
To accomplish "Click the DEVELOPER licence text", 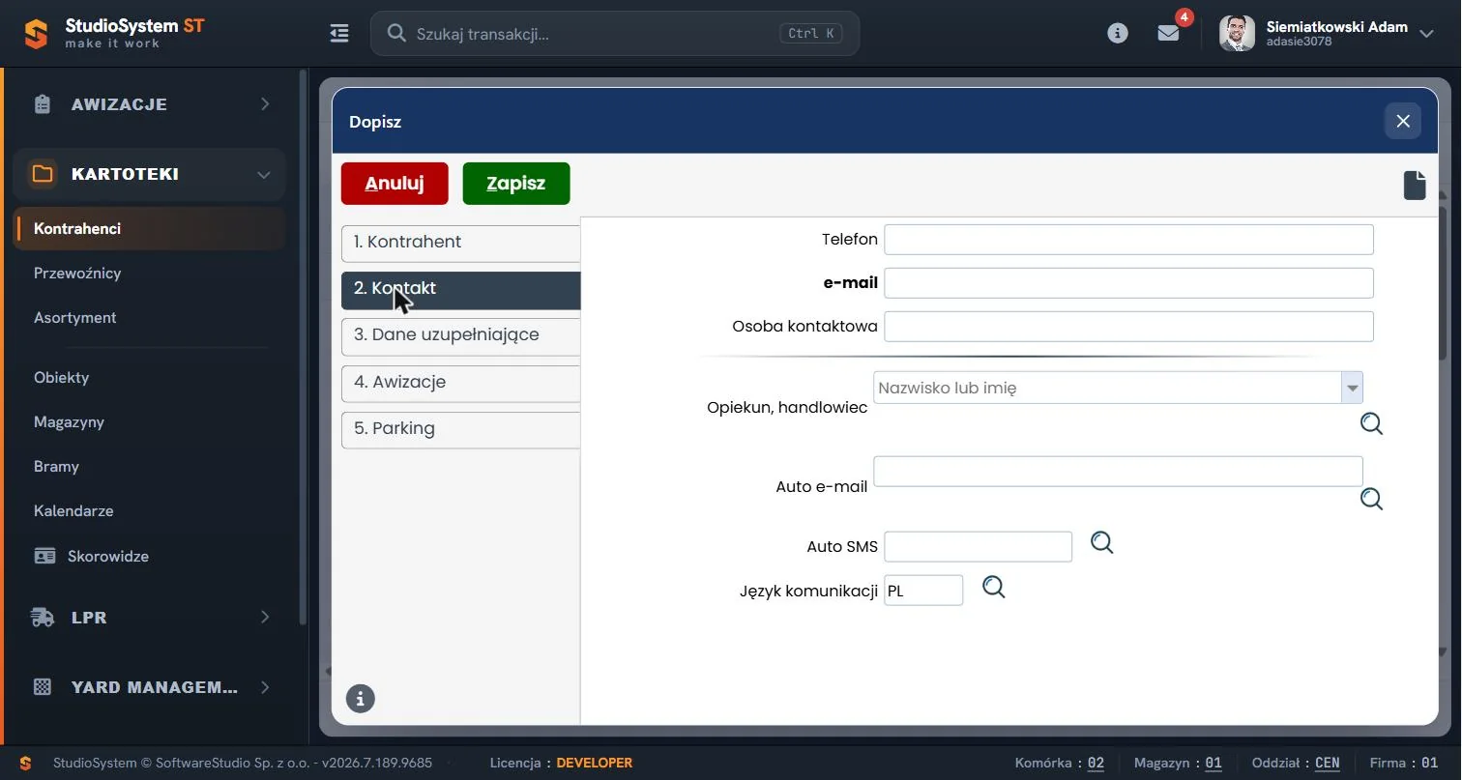I will (x=595, y=764).
